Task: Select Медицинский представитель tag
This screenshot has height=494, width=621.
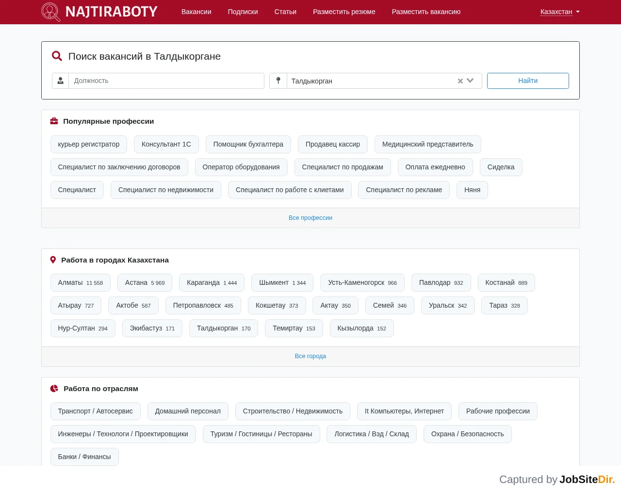Action: coord(428,144)
